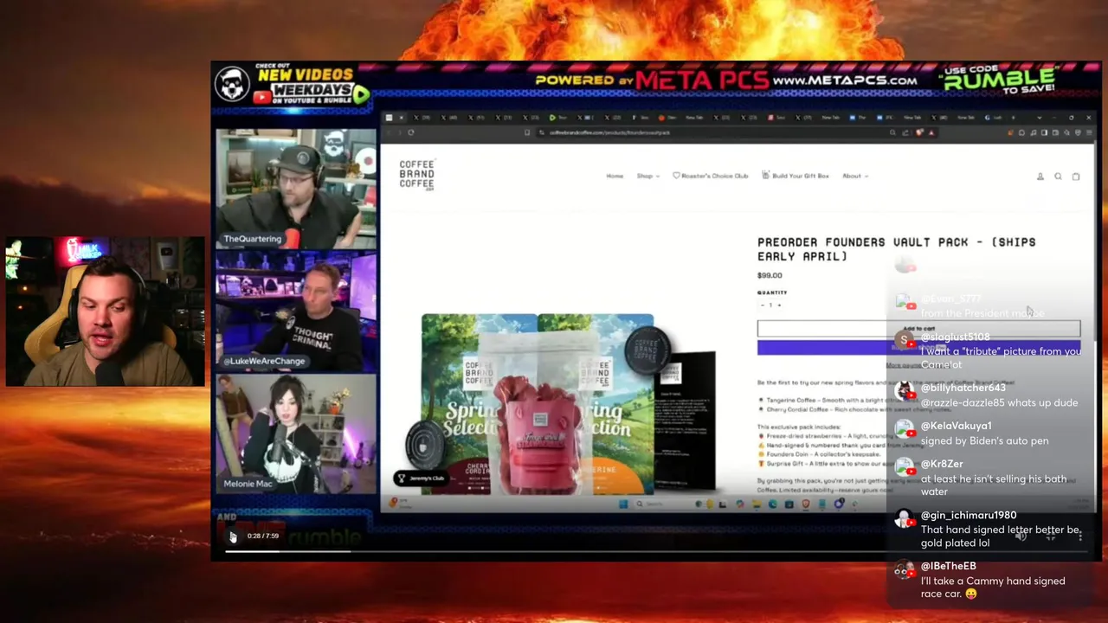Expand the Shop dropdown menu
This screenshot has width=1108, height=623.
647,176
